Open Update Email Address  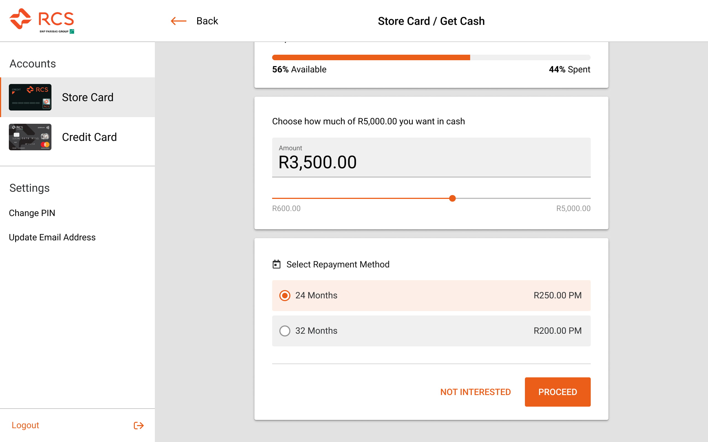(52, 237)
